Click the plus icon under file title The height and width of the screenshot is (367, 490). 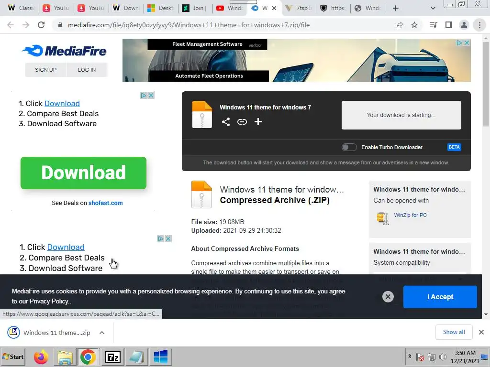258,122
